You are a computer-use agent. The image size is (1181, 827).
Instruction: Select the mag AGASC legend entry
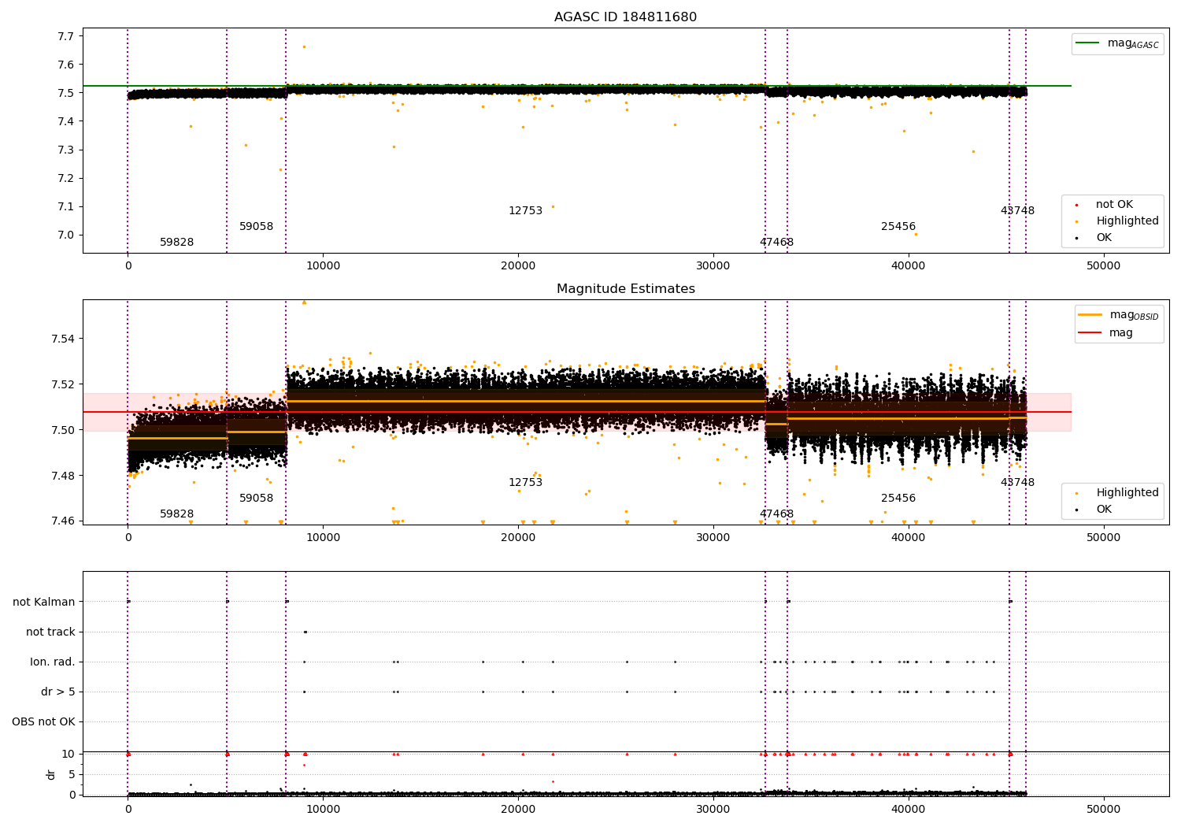click(x=1117, y=43)
